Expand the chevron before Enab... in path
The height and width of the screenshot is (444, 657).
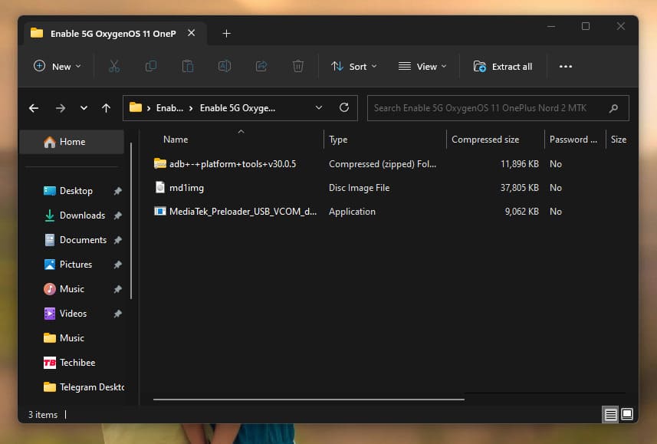(x=149, y=108)
